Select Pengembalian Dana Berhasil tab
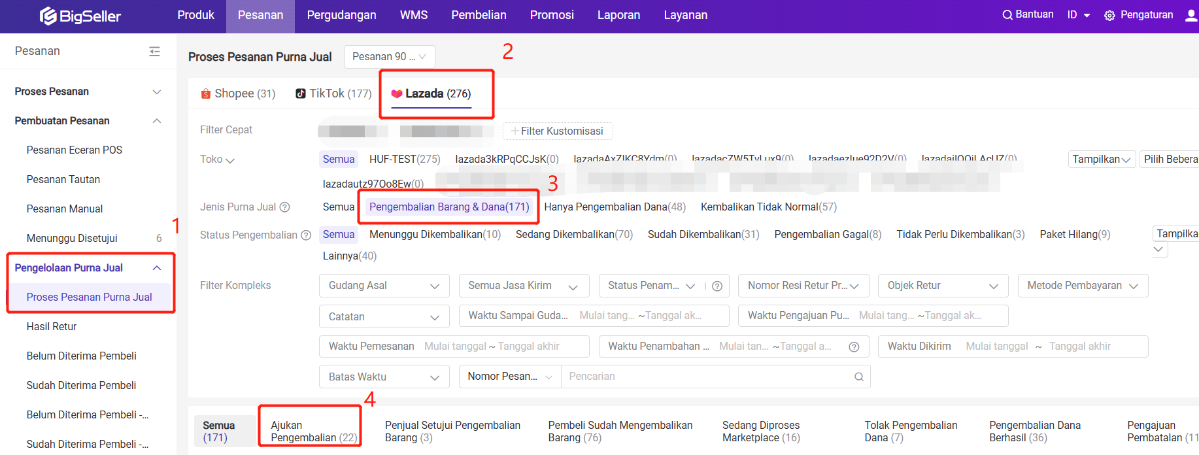 (1035, 431)
